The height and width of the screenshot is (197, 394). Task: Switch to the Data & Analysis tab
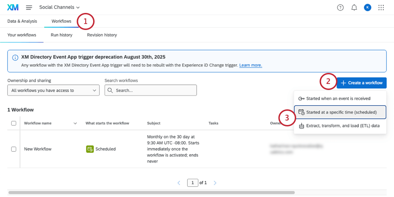(x=22, y=21)
